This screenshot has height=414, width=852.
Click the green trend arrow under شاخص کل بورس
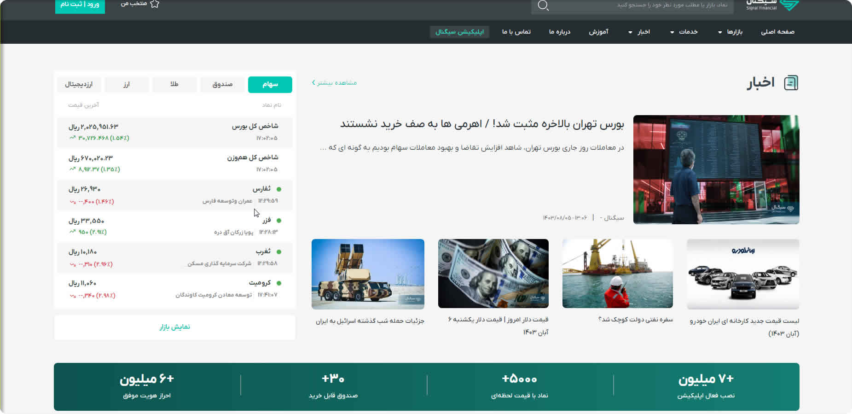click(x=72, y=138)
